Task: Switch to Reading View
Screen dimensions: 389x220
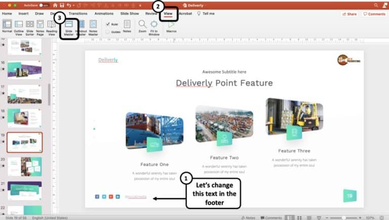Action: [52, 28]
